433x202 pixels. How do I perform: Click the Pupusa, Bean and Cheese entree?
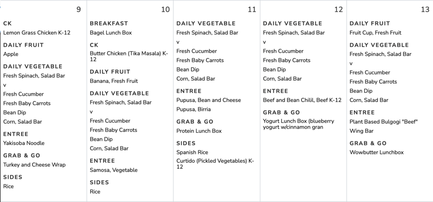208,100
